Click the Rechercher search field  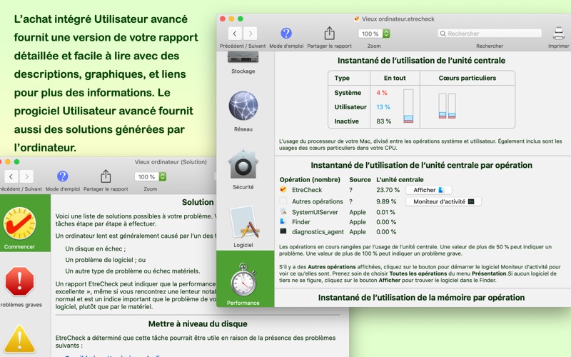pyautogui.click(x=490, y=34)
